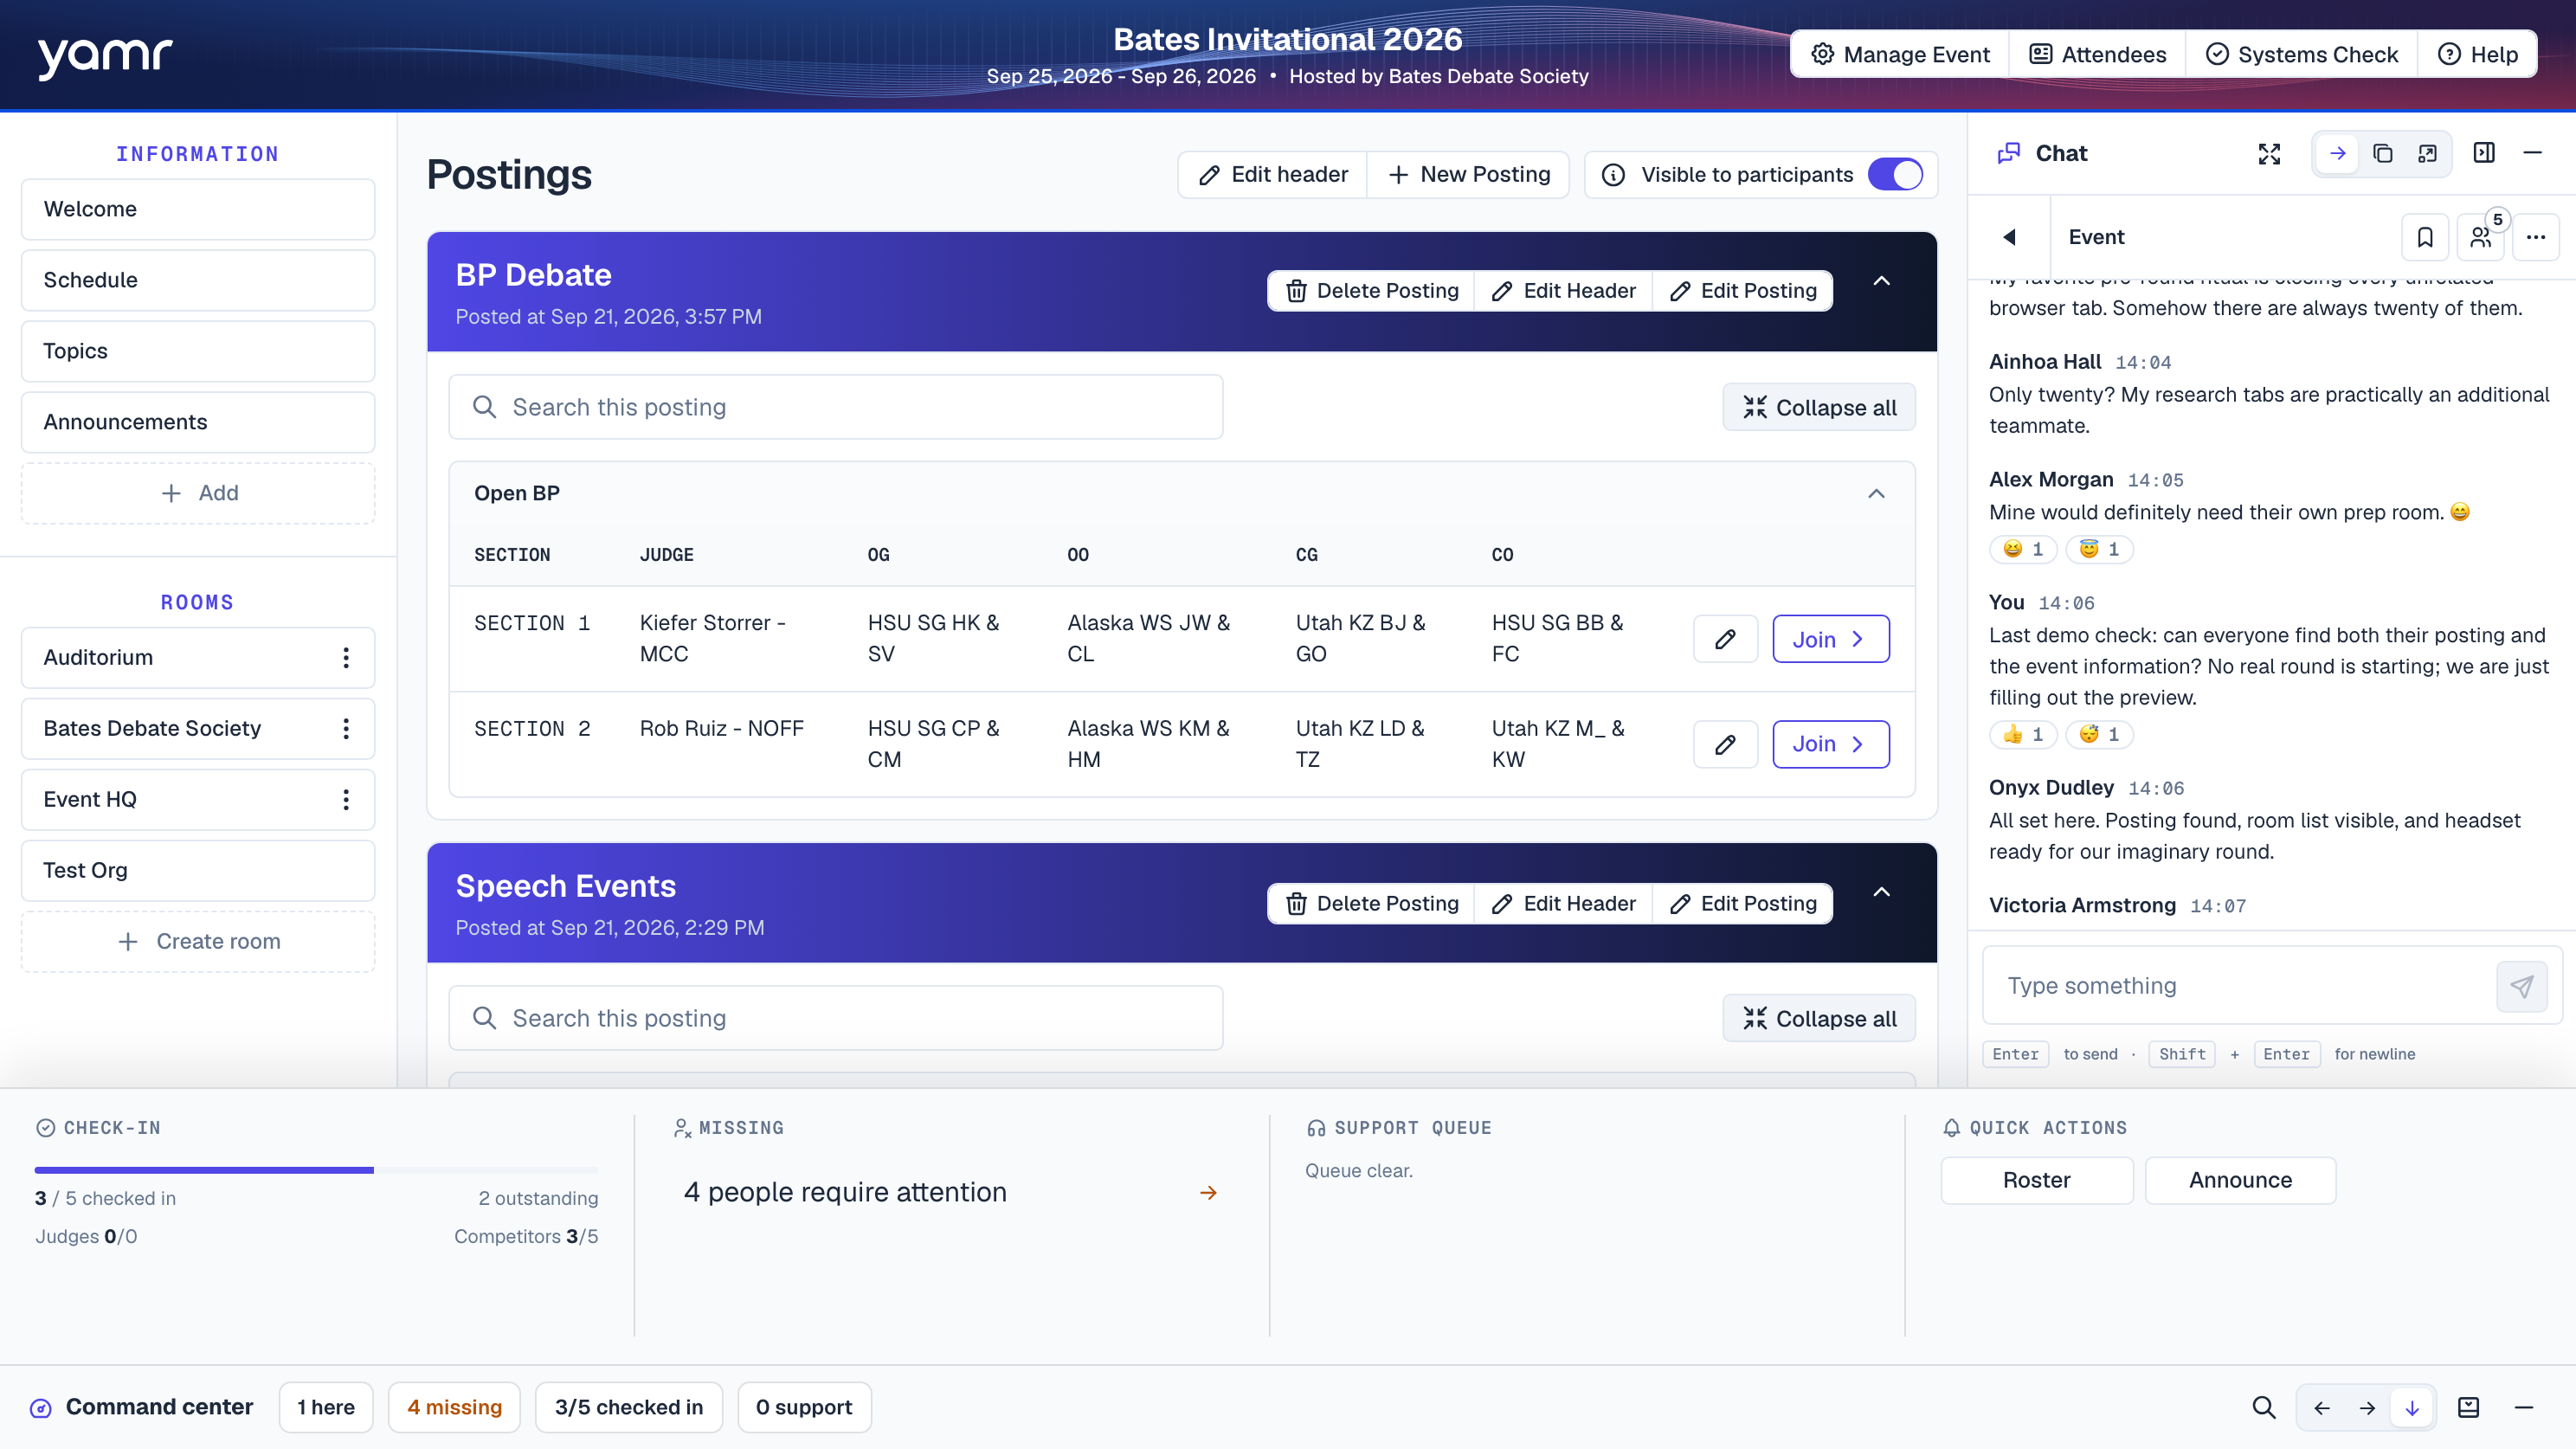Collapse the BP Debate posting chevron
This screenshot has height=1449, width=2576.
tap(1881, 281)
